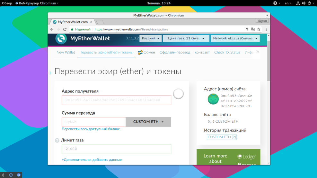Click the Сумма amount input field
The height and width of the screenshot is (178, 317).
tap(93, 122)
